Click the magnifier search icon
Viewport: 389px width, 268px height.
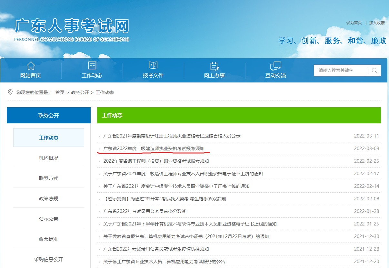pos(374,71)
